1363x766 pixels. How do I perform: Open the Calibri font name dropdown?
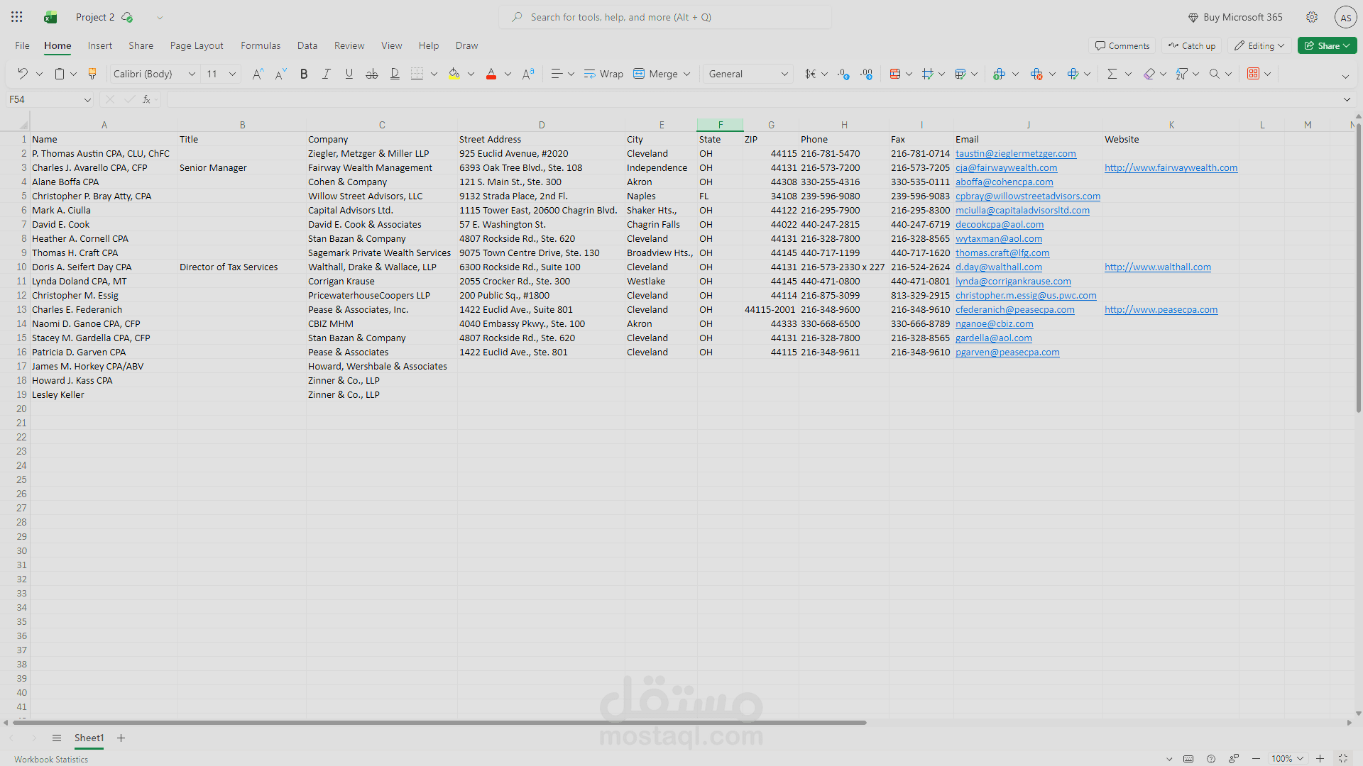pyautogui.click(x=191, y=74)
